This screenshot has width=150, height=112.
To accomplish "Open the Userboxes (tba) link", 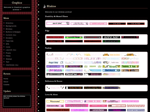I will coord(12,65).
